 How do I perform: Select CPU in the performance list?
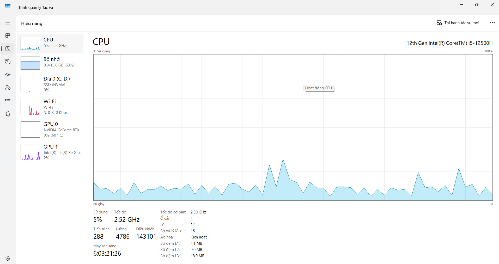(x=50, y=44)
